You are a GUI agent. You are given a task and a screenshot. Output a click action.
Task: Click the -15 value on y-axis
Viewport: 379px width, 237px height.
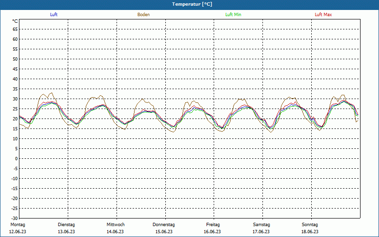pos(15,189)
